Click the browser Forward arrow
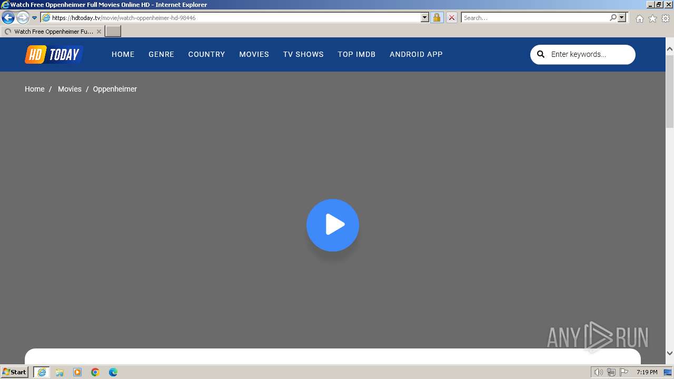674x379 pixels. (x=23, y=18)
